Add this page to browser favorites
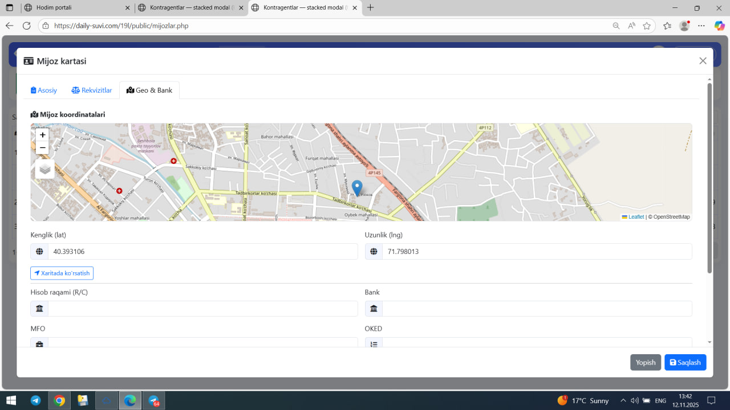Screen dimensions: 730x410 (x=647, y=26)
